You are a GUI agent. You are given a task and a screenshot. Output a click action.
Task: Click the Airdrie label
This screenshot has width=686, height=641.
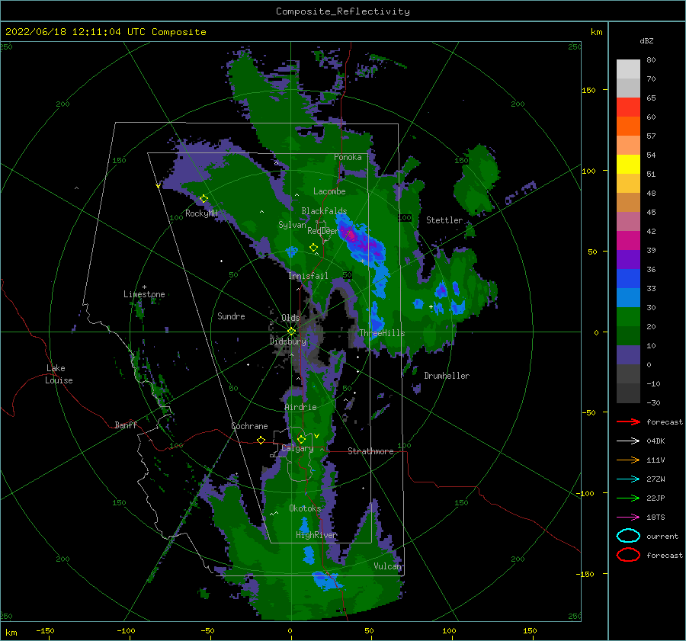click(x=300, y=407)
